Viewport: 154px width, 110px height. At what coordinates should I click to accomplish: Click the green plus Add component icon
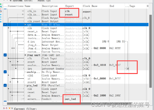1,4
